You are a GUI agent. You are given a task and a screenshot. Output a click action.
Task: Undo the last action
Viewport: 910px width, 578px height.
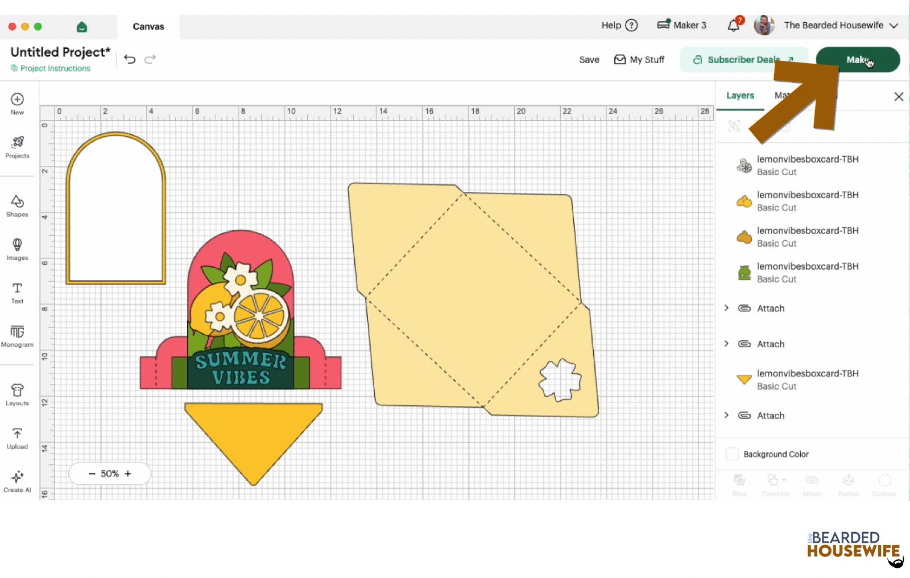[x=130, y=59]
